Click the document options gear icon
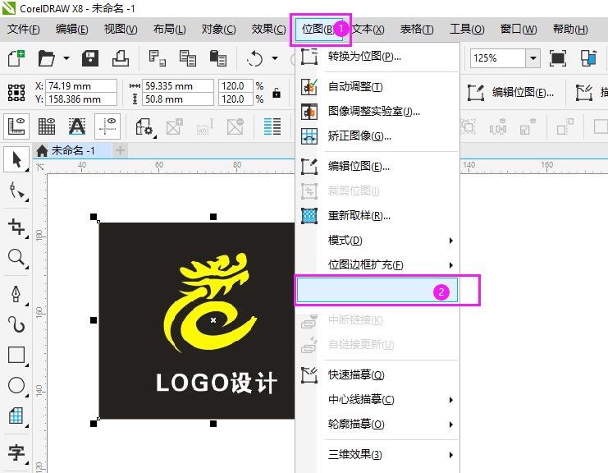 click(x=144, y=126)
